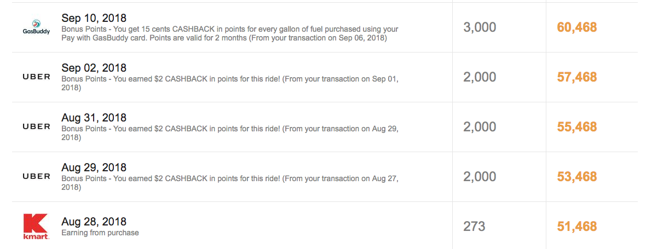The width and height of the screenshot is (646, 249).
Task: Click the 53,468 balance total
Action: point(577,177)
